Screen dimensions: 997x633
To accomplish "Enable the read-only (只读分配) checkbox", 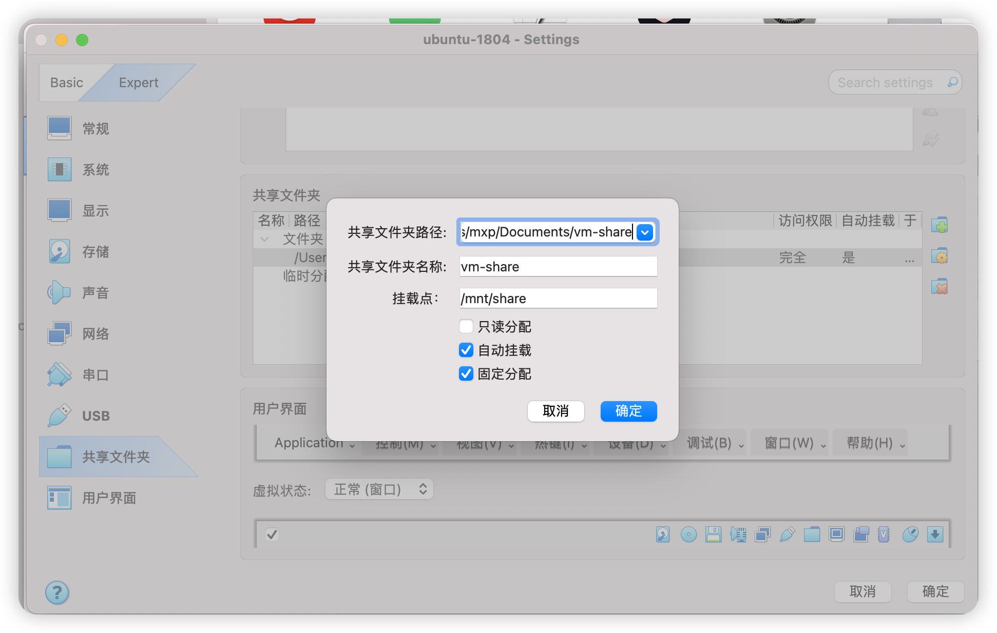I will click(x=466, y=326).
